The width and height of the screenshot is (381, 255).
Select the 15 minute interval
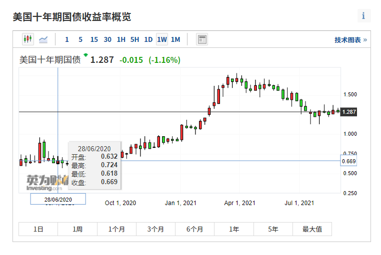click(x=94, y=39)
